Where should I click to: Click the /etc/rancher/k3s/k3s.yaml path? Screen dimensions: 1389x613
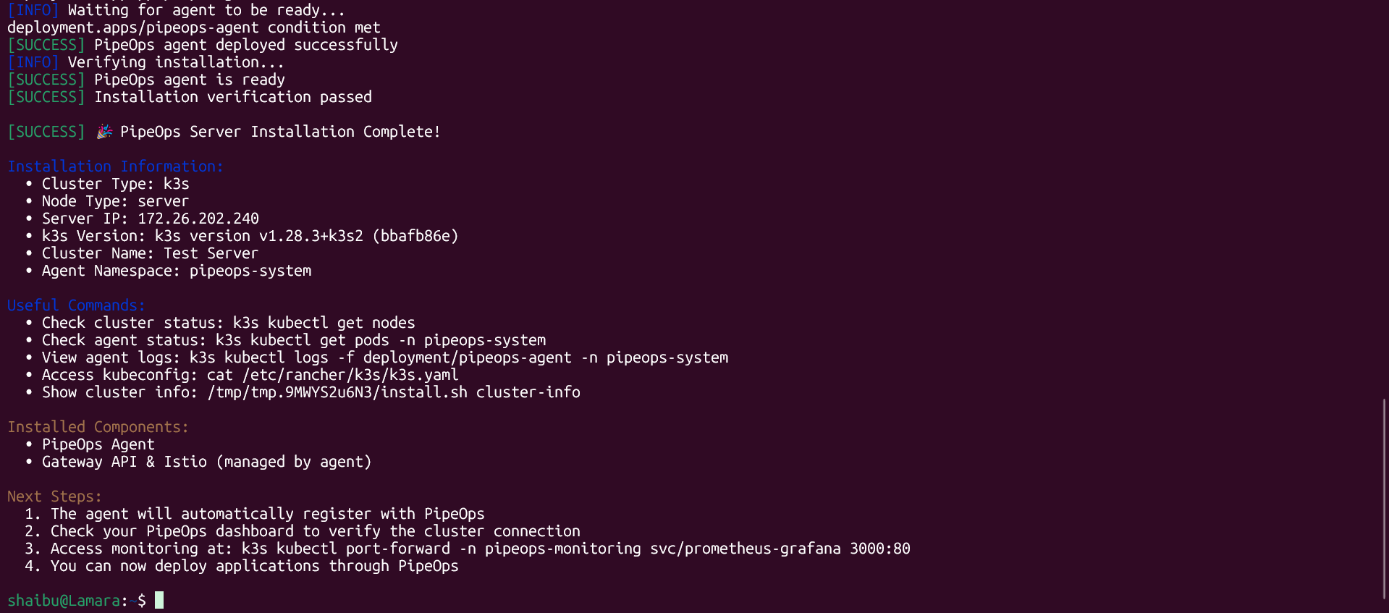(350, 375)
